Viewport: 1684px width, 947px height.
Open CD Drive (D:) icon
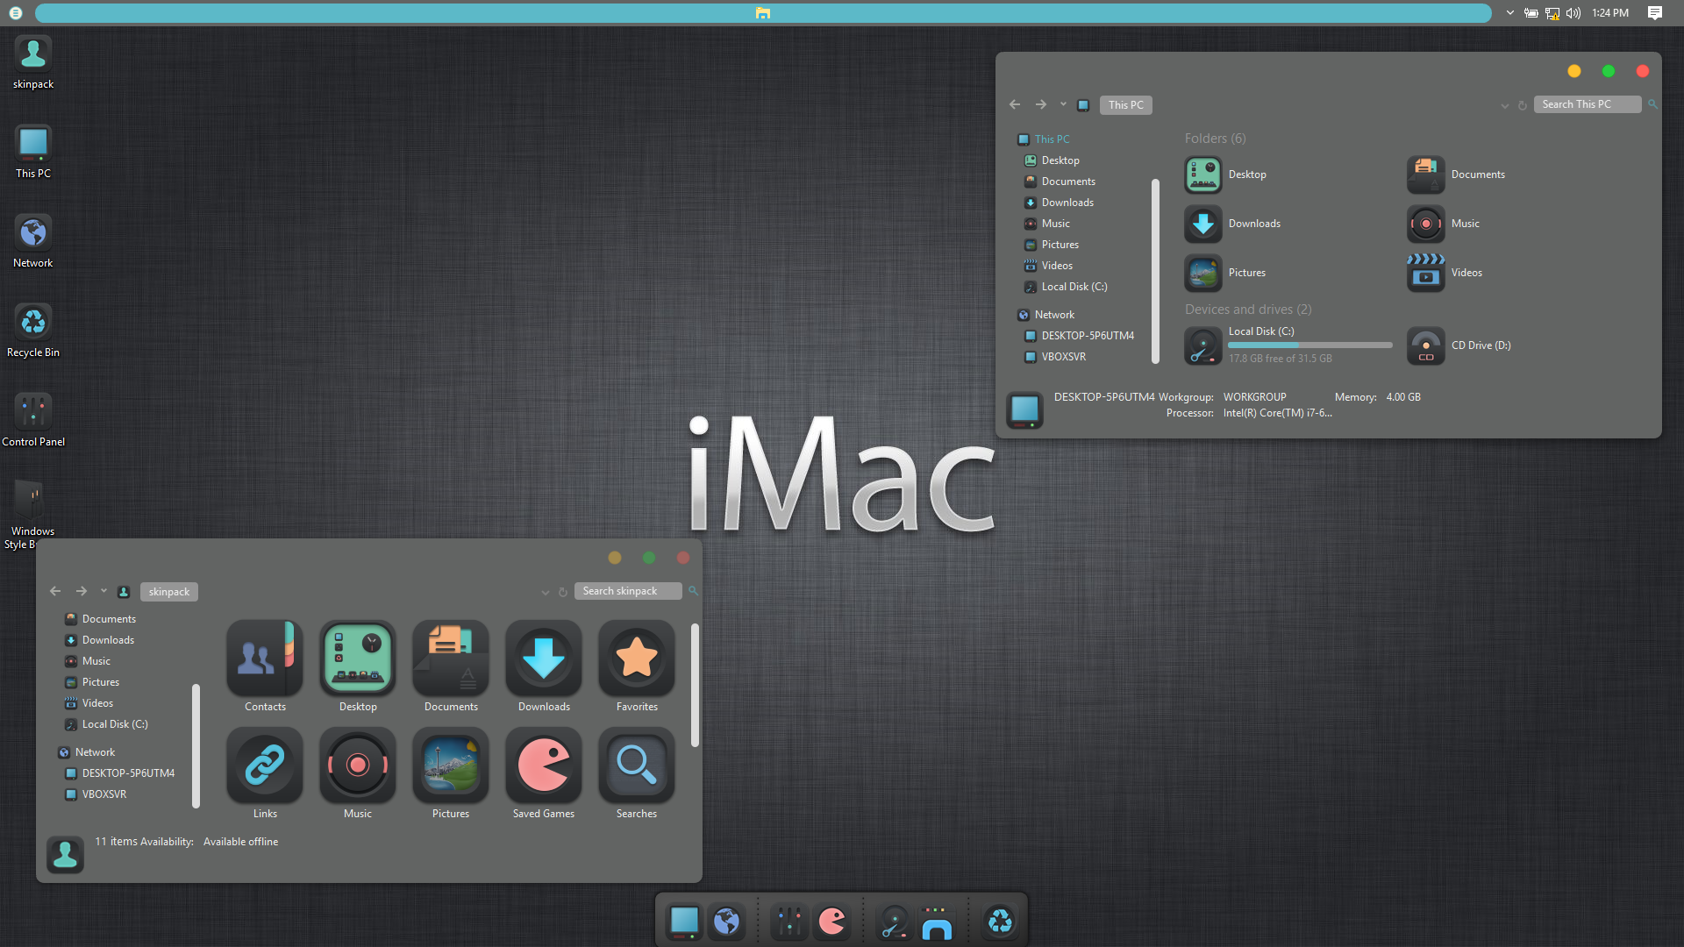[1426, 345]
